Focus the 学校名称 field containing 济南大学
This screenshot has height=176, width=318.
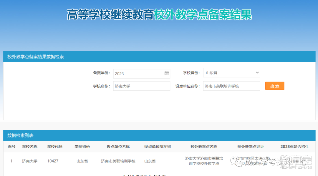click(142, 86)
